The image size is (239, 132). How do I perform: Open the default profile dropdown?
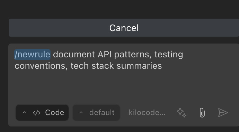(96, 113)
